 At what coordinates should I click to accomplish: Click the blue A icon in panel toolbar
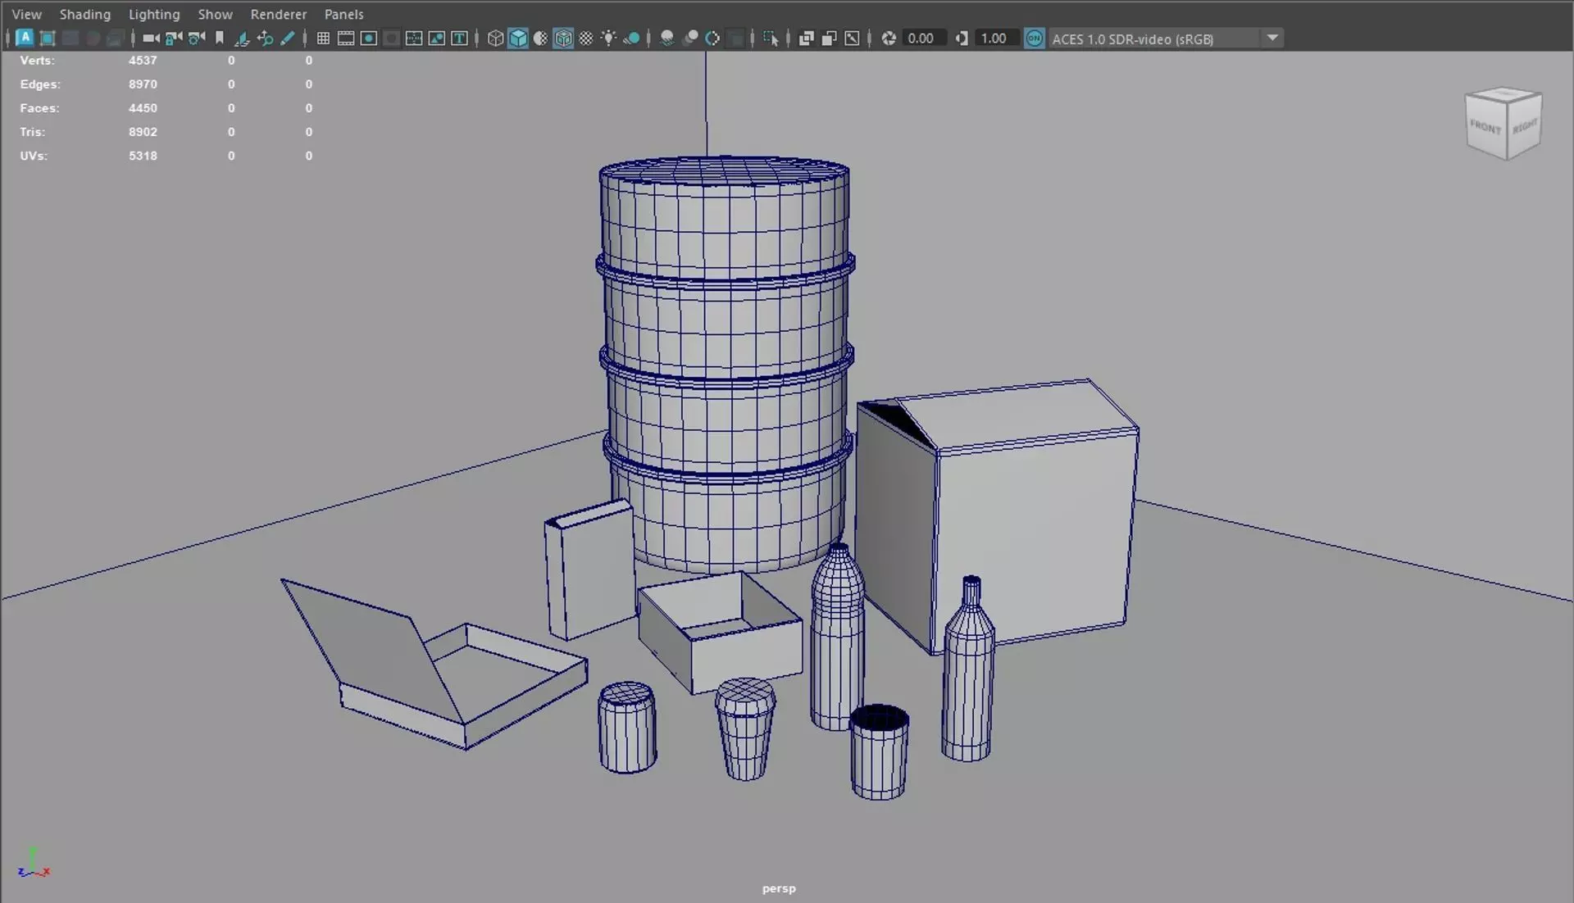pyautogui.click(x=25, y=38)
